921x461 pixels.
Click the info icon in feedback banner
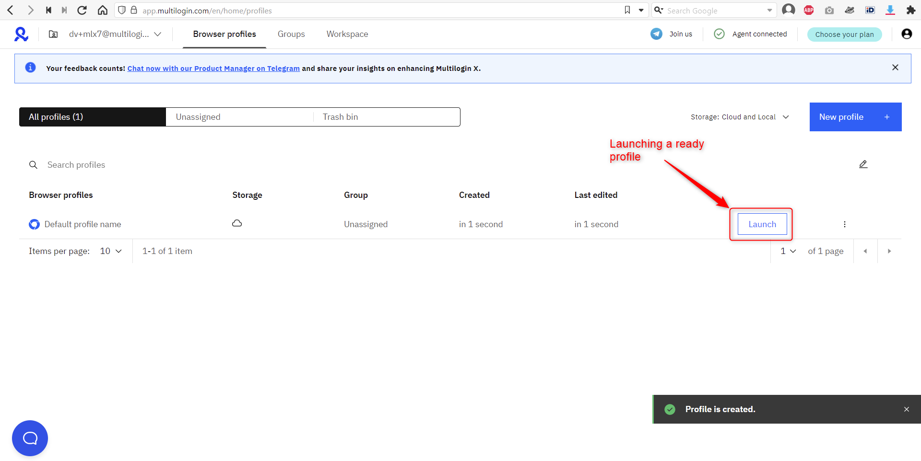(30, 68)
